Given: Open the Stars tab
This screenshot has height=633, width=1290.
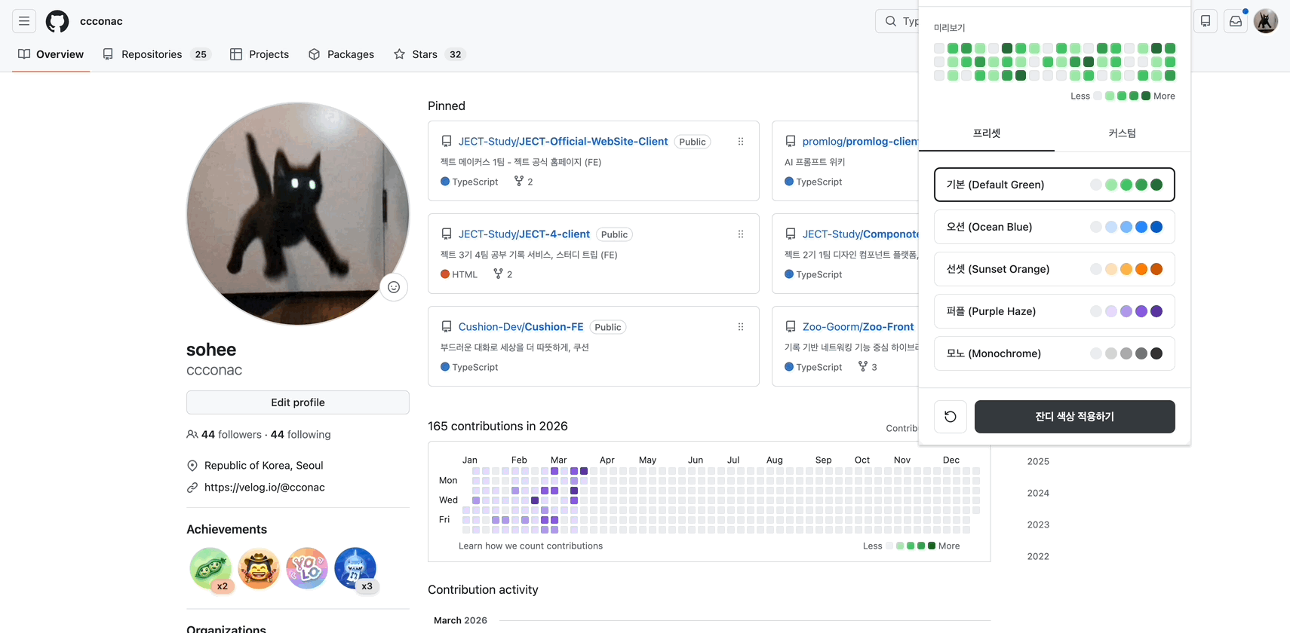Looking at the screenshot, I should 429,54.
